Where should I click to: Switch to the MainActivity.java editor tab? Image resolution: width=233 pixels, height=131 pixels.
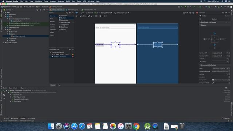pyautogui.click(x=73, y=10)
